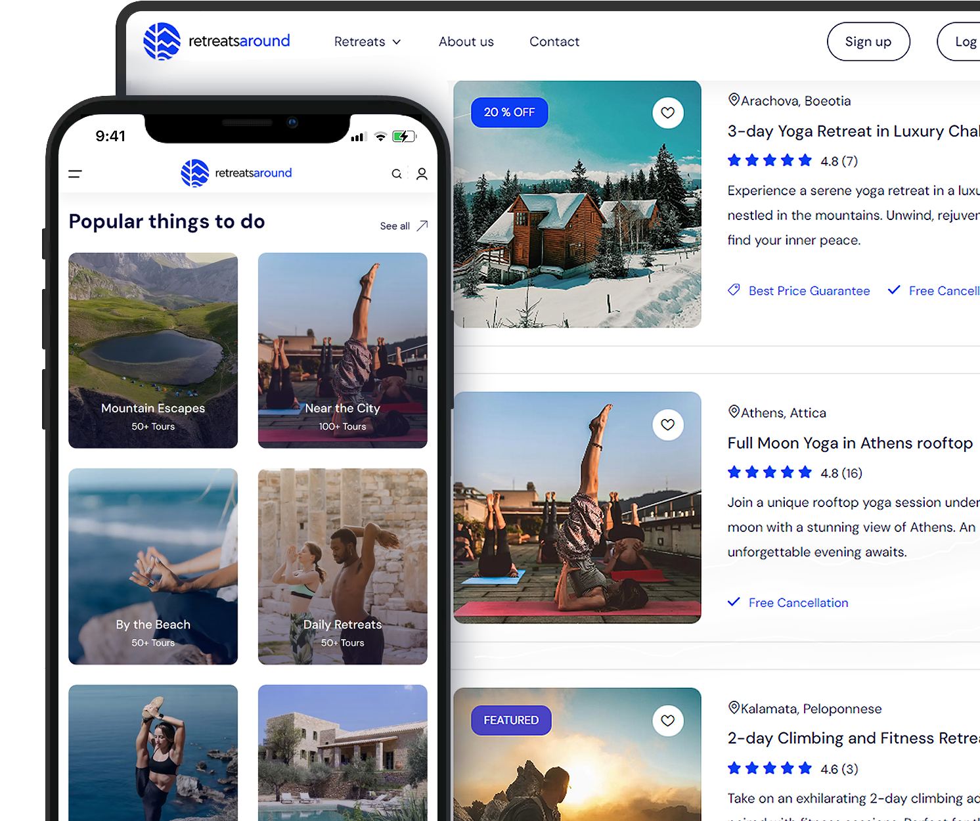
Task: Favorite the 3-day Yoga Retreat with heart icon
Action: click(668, 113)
